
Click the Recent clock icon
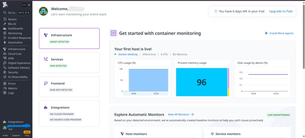[x=5, y=19]
